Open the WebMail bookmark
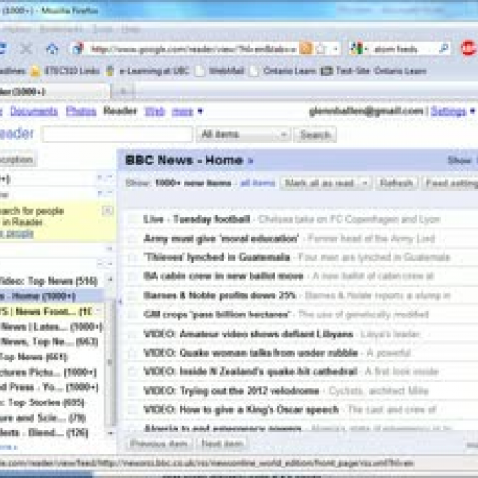 [x=219, y=71]
